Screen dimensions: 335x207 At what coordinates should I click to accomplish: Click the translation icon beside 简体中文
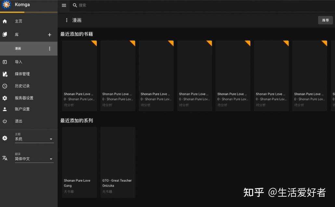[5, 158]
